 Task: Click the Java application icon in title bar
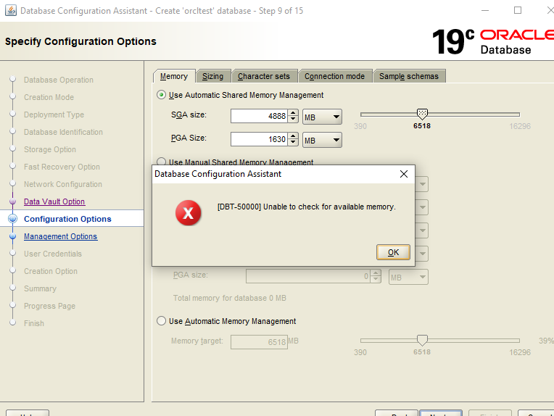(x=11, y=11)
